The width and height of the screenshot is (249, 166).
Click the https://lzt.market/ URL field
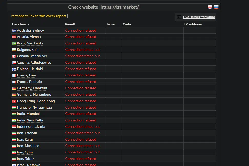120,7
